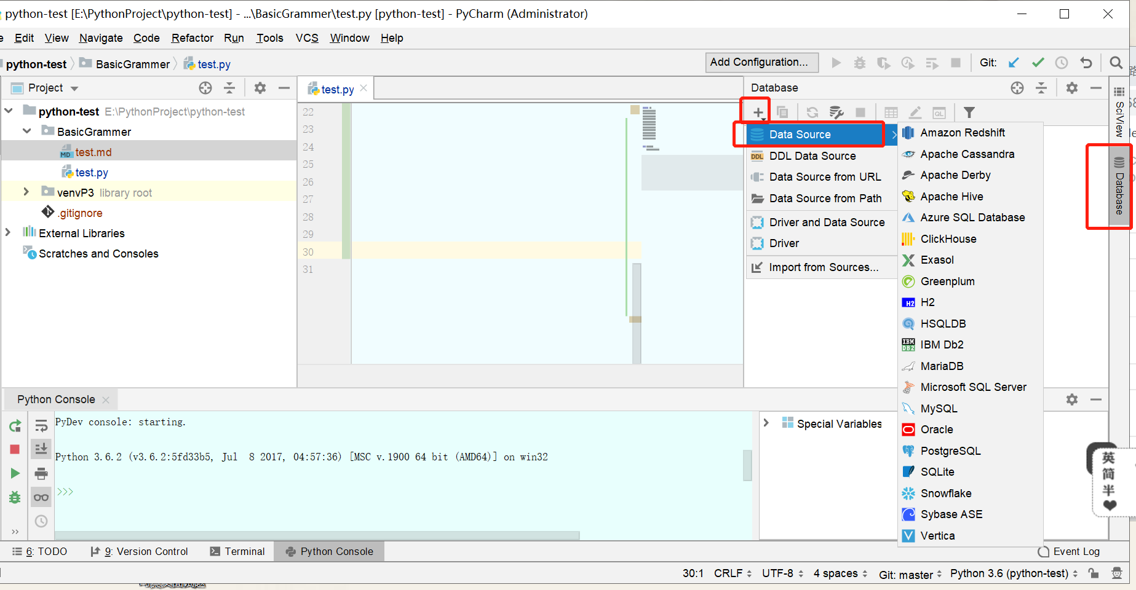Viewport: 1136px width, 590px height.
Task: Change UTF-8 file encoding dropdown
Action: 783,573
